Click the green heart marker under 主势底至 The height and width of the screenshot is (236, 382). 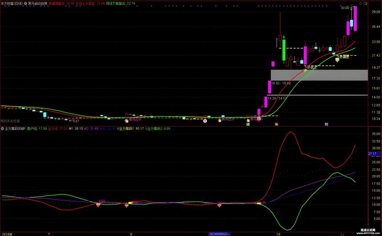point(337,60)
